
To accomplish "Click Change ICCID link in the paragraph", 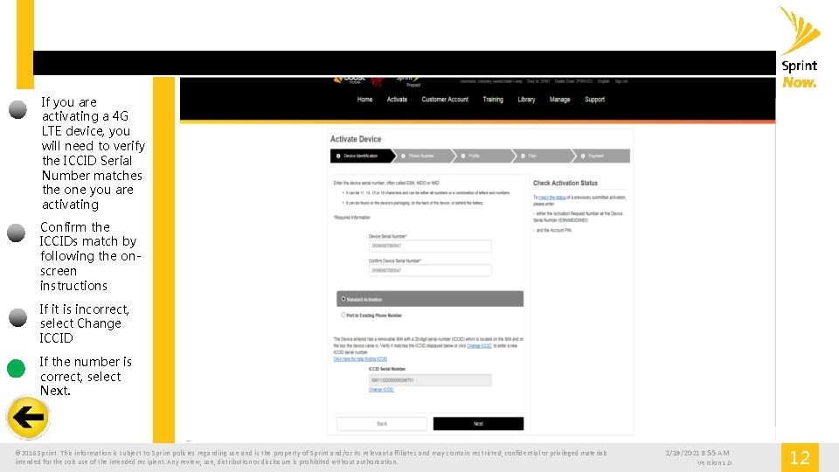I will click(x=480, y=346).
